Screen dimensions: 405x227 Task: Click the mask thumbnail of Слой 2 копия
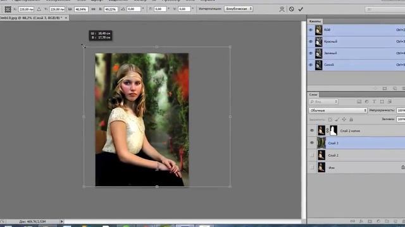333,131
